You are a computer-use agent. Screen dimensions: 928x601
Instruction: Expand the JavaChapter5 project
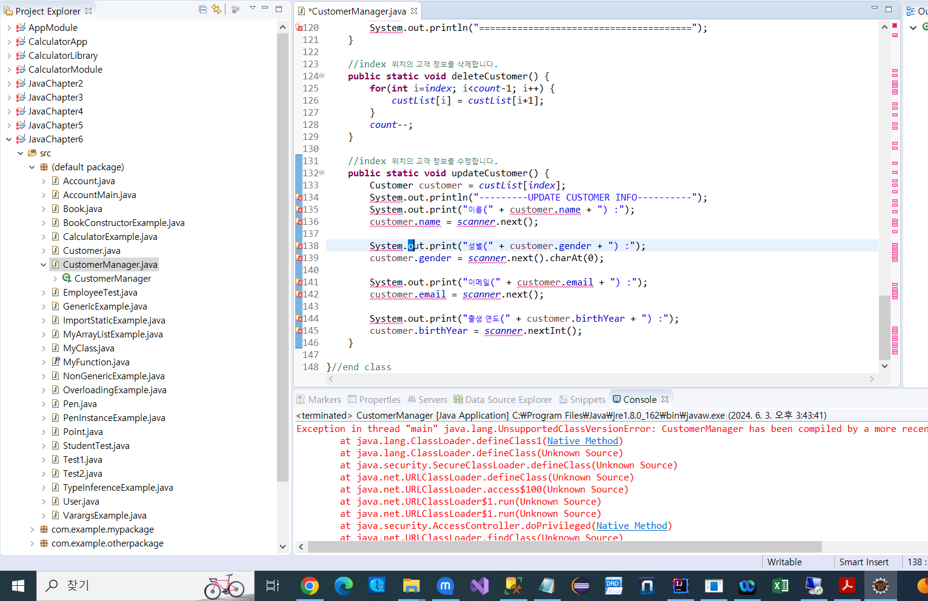(x=8, y=125)
